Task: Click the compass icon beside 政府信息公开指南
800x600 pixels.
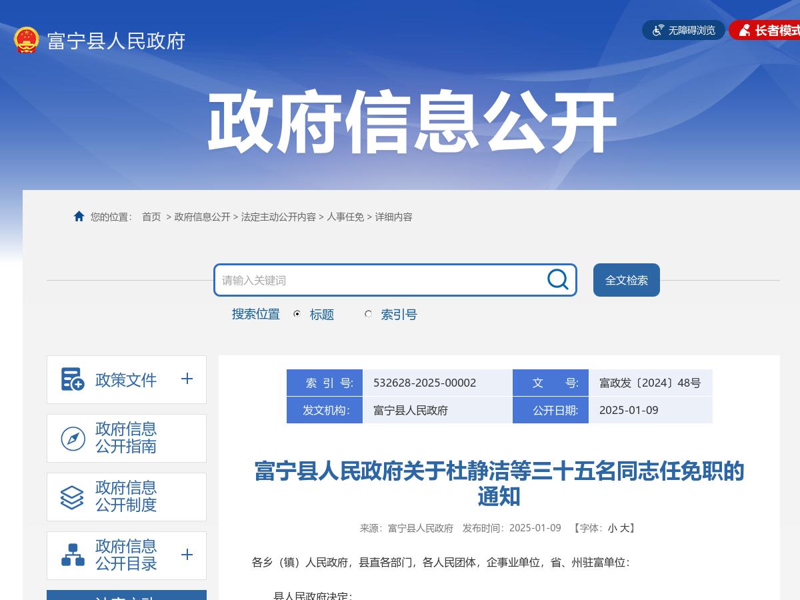Action: tap(71, 438)
